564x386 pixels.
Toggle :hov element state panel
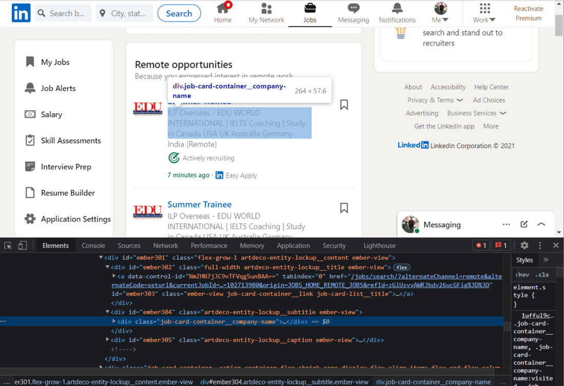click(x=522, y=275)
